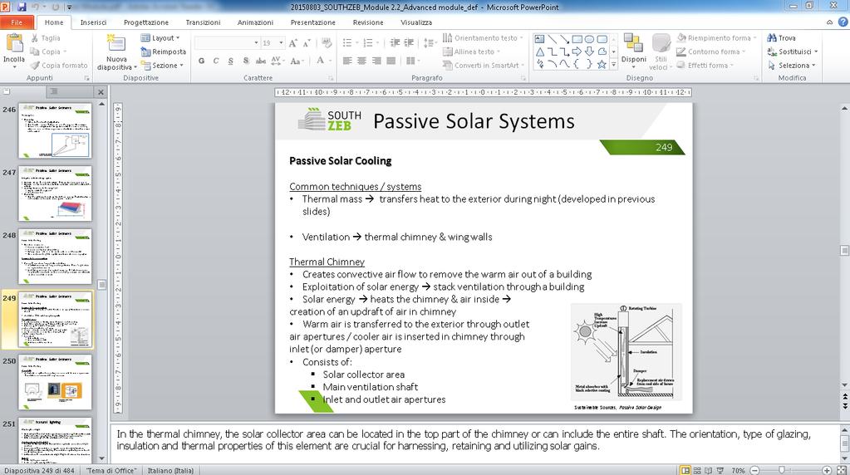Click the Disponi arrange icon

click(633, 43)
